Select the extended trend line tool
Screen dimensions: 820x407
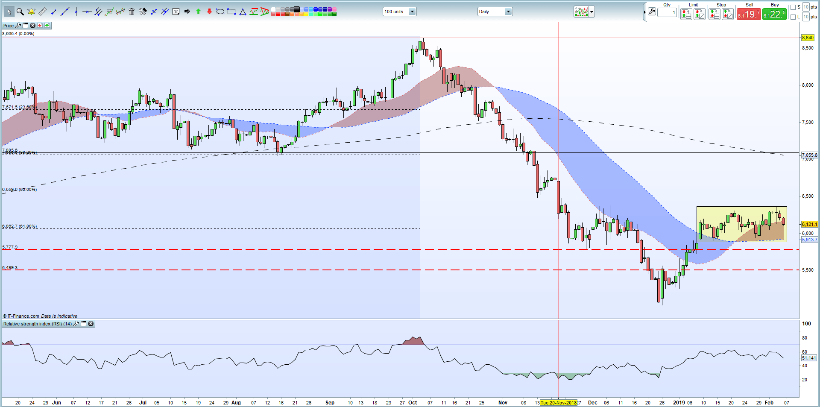pos(65,12)
